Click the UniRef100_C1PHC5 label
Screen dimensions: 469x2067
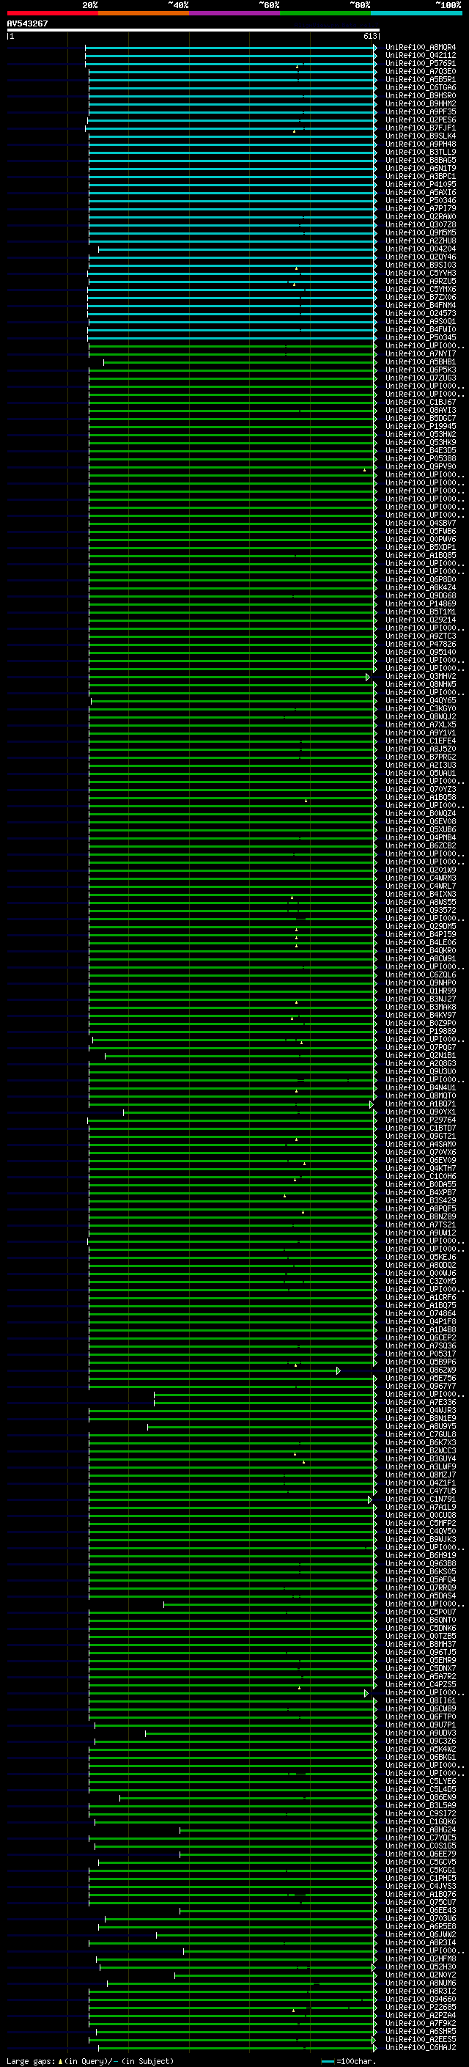pyautogui.click(x=420, y=1879)
